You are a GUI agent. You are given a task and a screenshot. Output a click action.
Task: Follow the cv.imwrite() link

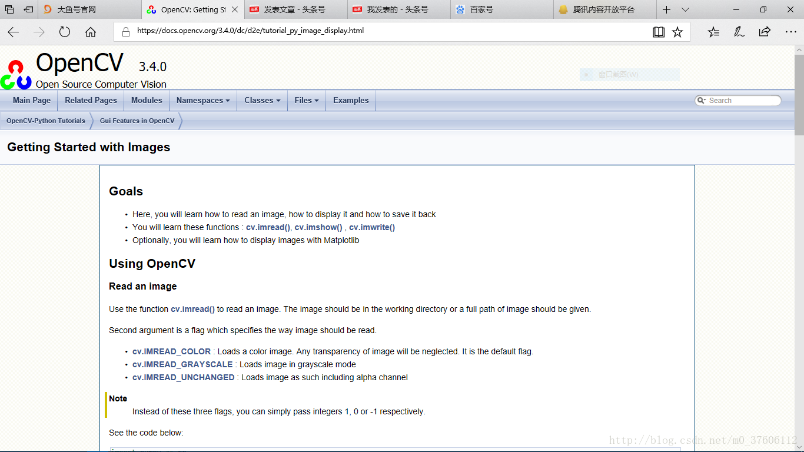(x=372, y=227)
